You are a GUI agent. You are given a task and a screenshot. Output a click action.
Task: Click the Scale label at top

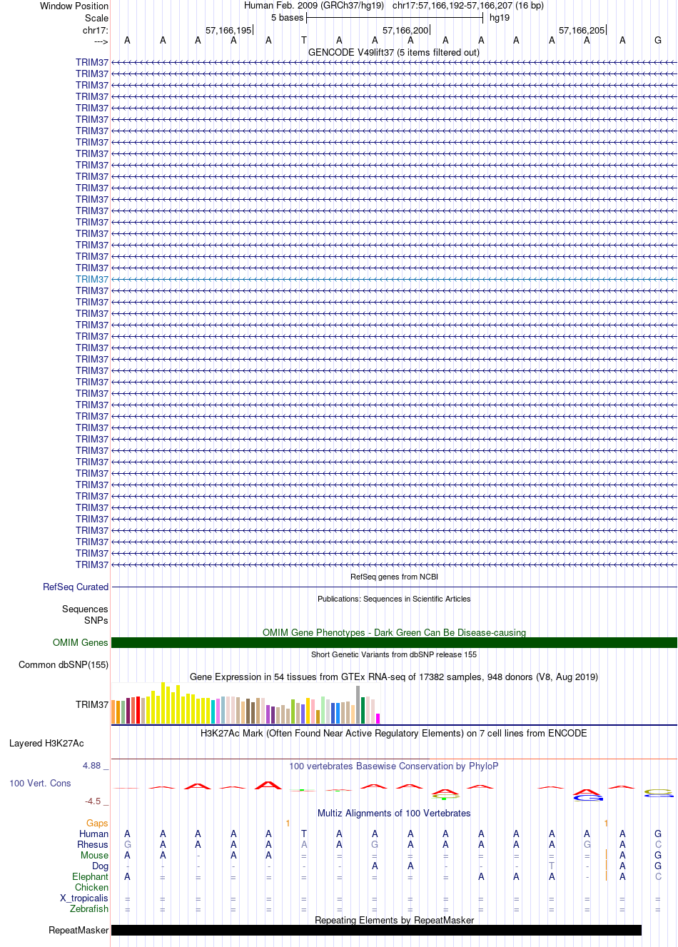(96, 18)
